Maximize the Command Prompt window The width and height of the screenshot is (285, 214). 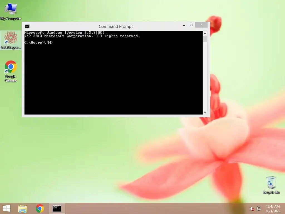pos(191,25)
